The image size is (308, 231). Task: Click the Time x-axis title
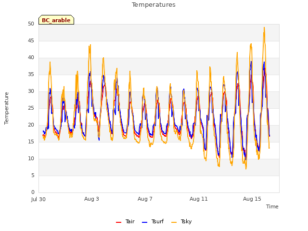pyautogui.click(x=272, y=206)
